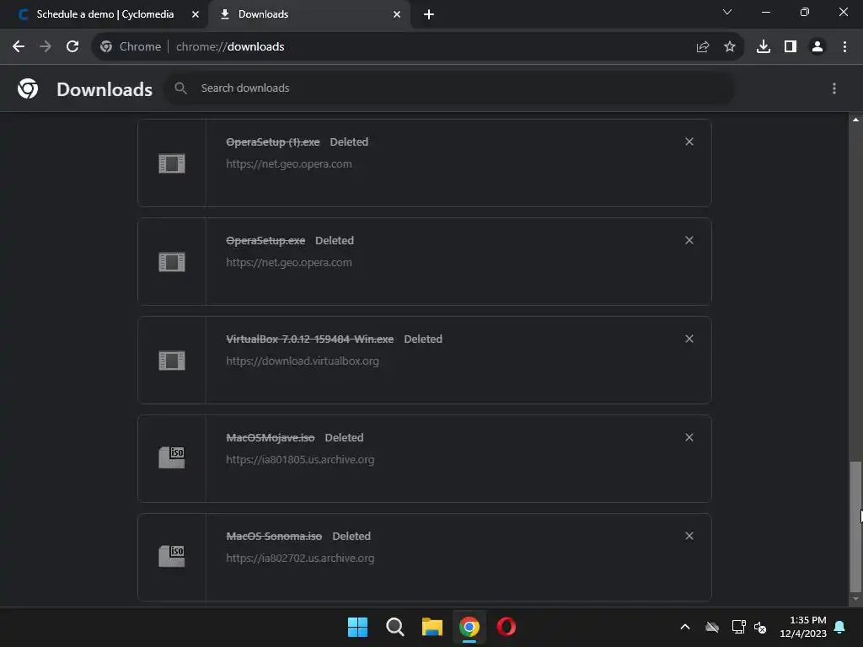Open File Explorer from taskbar

click(x=432, y=627)
